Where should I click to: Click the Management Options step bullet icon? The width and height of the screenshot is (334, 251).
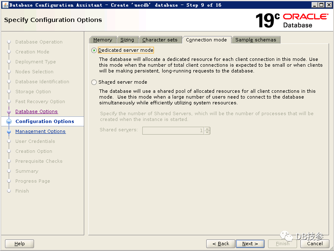(x=9, y=131)
